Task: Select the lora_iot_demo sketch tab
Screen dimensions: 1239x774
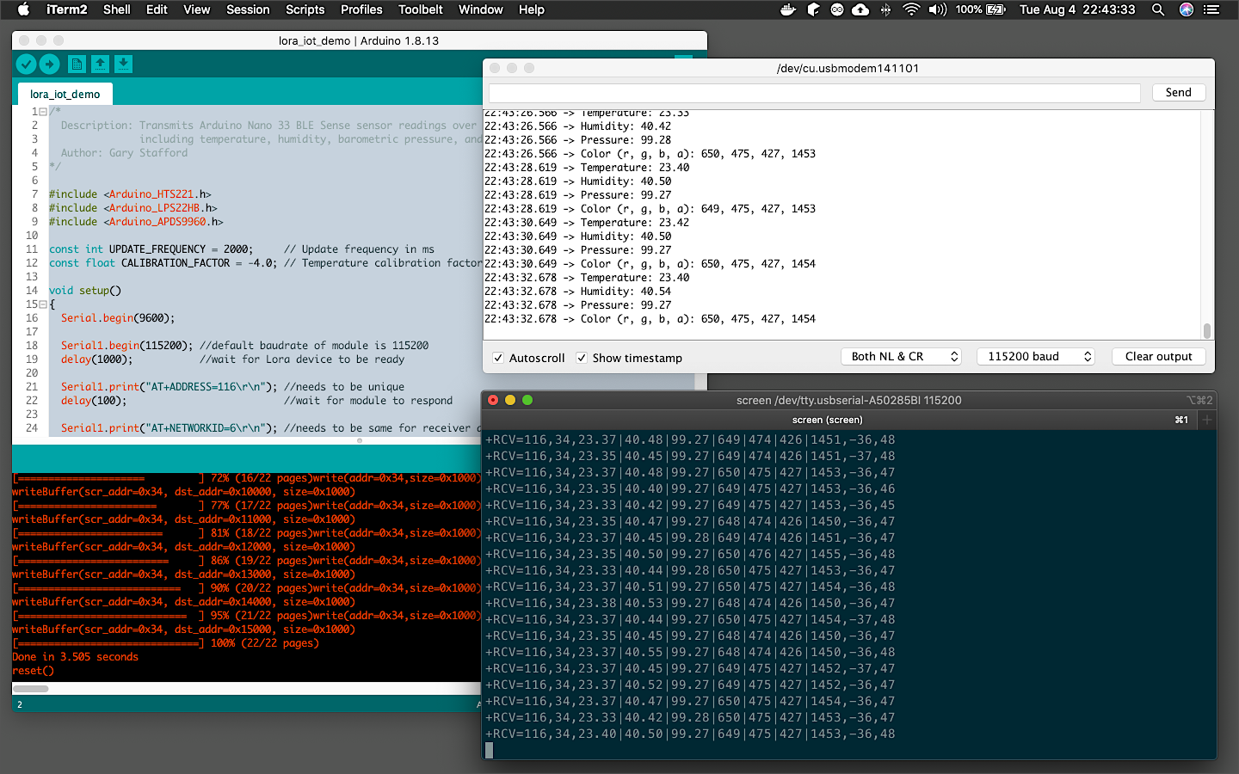Action: [65, 94]
